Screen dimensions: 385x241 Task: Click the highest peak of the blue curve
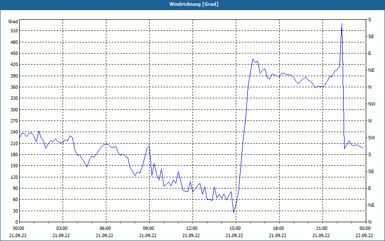tap(342, 24)
